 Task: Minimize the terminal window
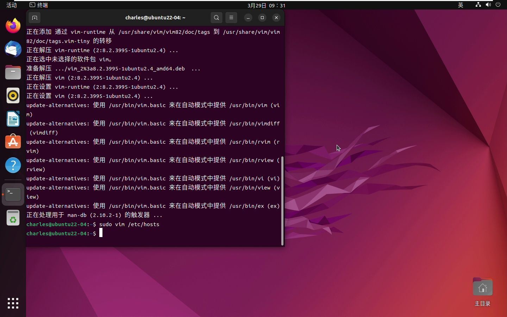pos(248,18)
